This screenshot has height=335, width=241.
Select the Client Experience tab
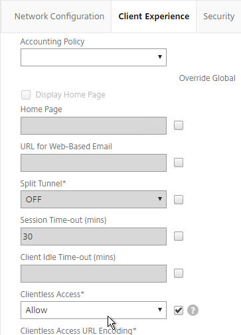click(x=154, y=17)
